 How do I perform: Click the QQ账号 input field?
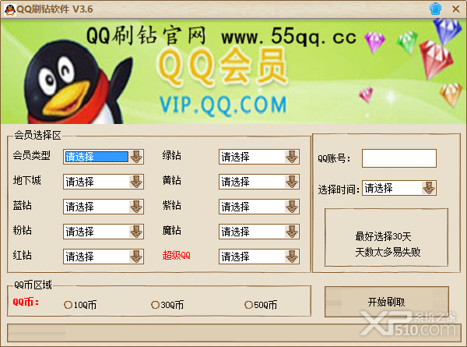click(399, 158)
